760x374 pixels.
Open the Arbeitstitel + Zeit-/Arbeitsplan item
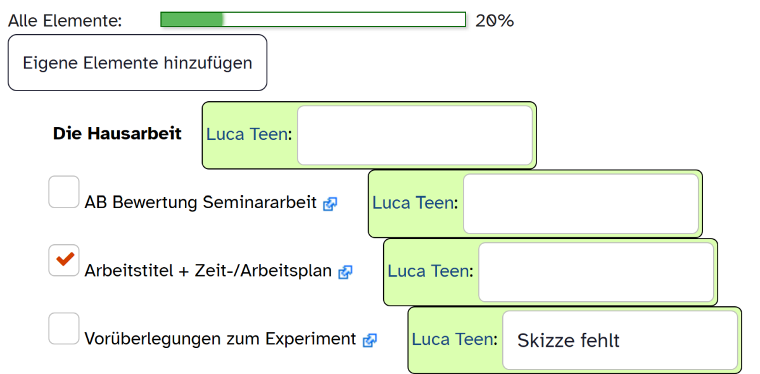tap(208, 271)
